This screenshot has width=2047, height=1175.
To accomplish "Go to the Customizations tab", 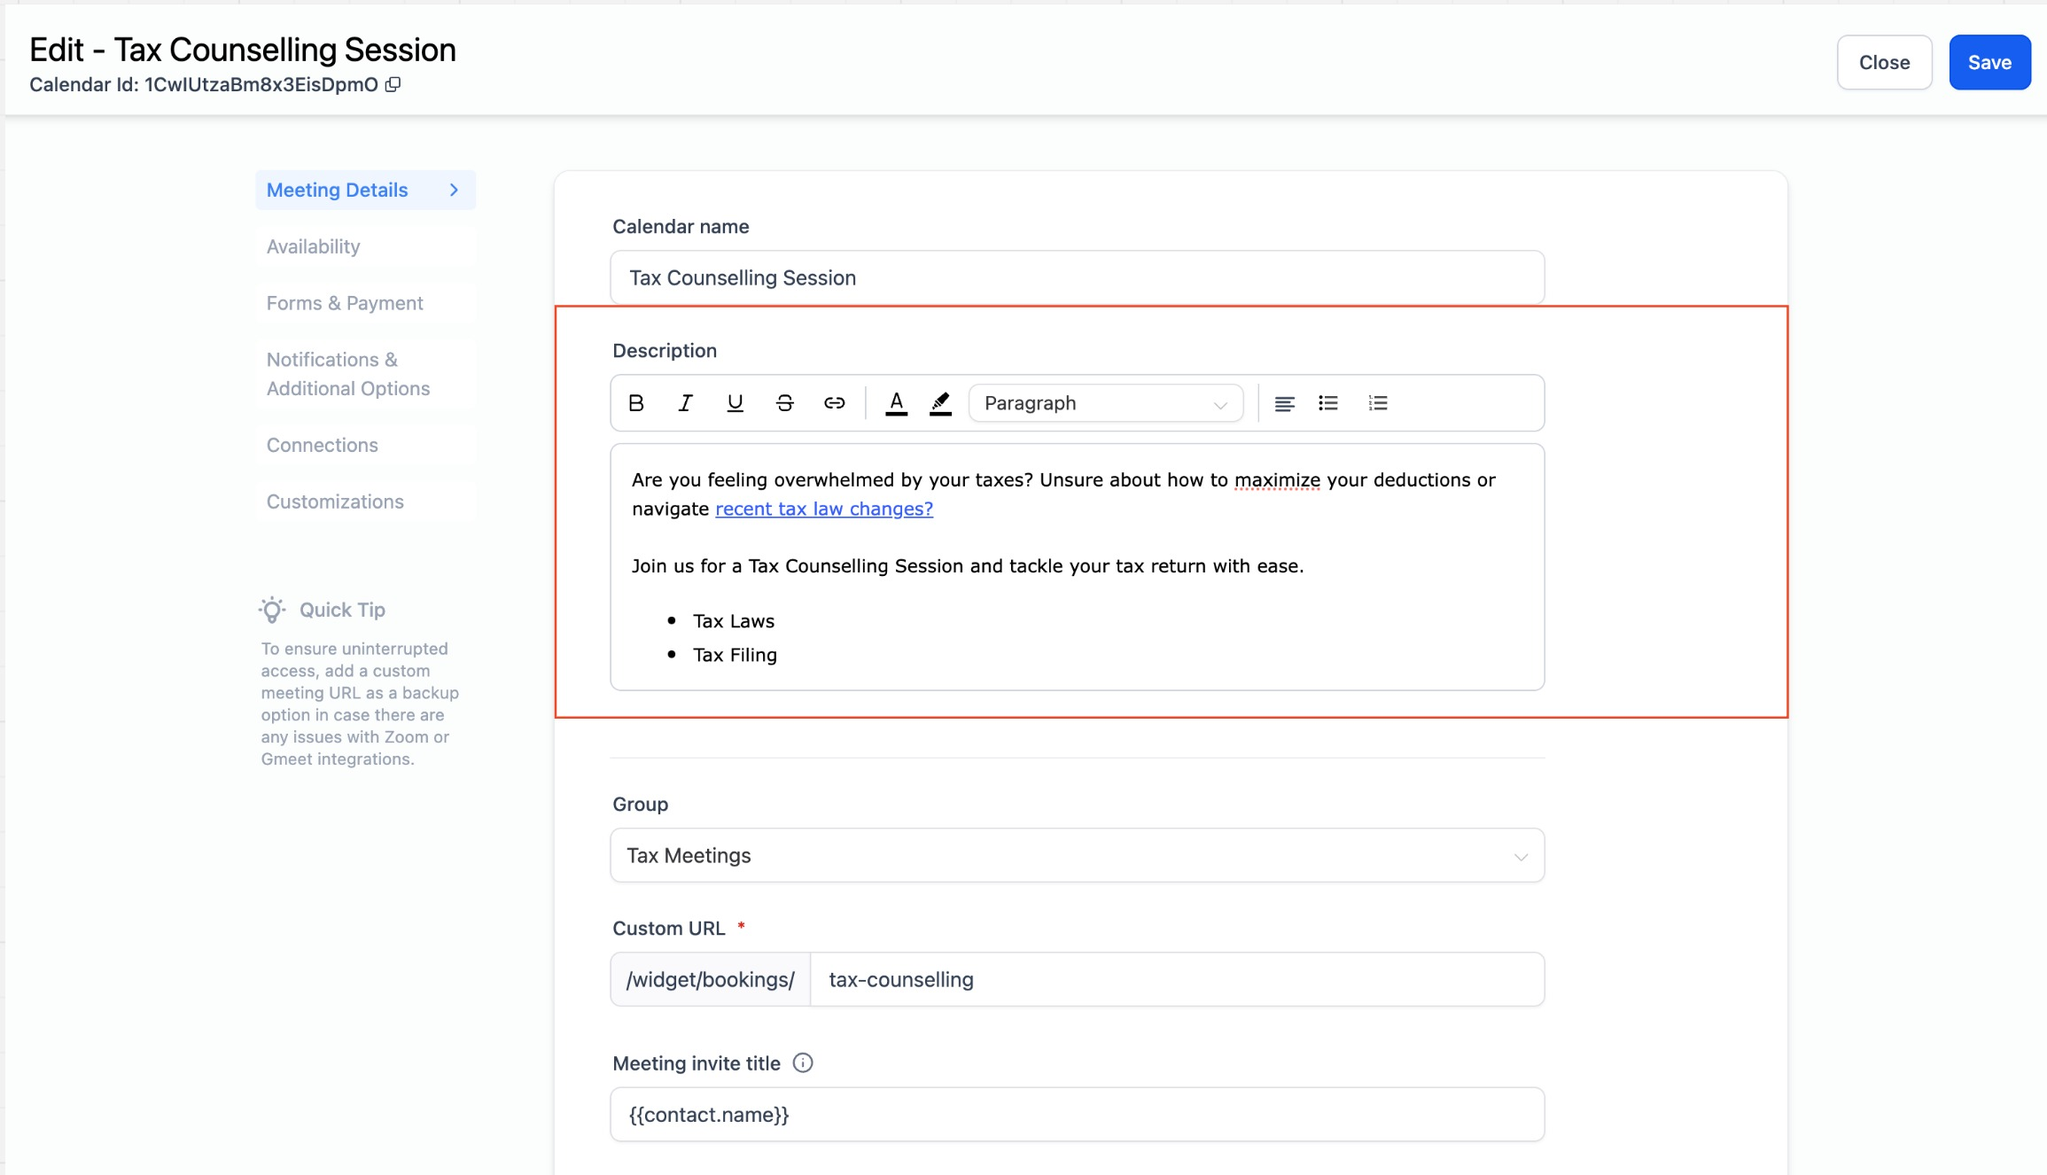I will [335, 502].
